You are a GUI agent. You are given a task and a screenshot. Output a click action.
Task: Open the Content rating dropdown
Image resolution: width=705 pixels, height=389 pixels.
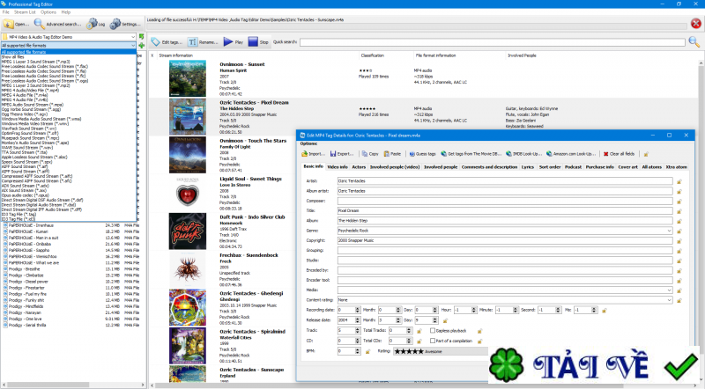(672, 299)
